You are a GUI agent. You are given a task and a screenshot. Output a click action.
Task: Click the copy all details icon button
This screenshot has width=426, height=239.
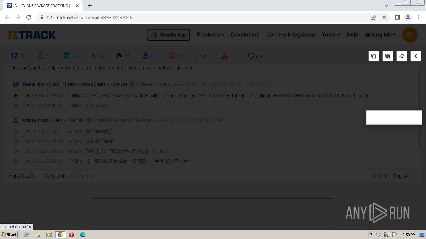pos(388,56)
